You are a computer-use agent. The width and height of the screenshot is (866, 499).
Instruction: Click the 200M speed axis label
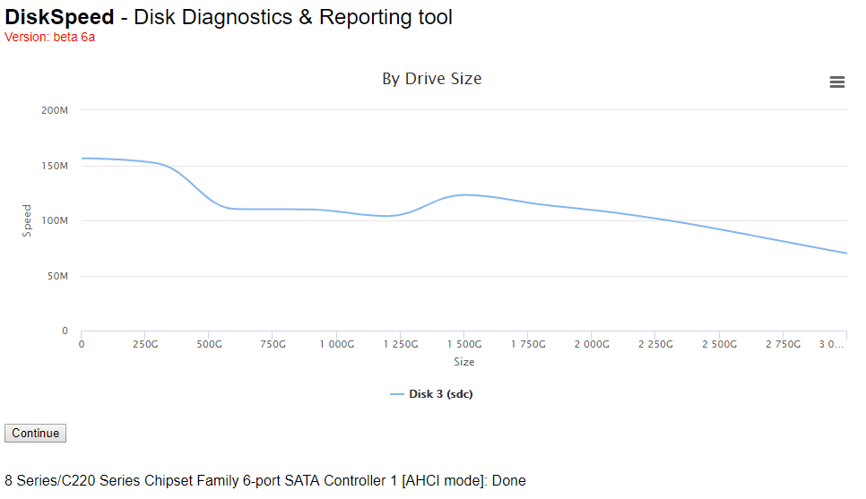(x=55, y=110)
